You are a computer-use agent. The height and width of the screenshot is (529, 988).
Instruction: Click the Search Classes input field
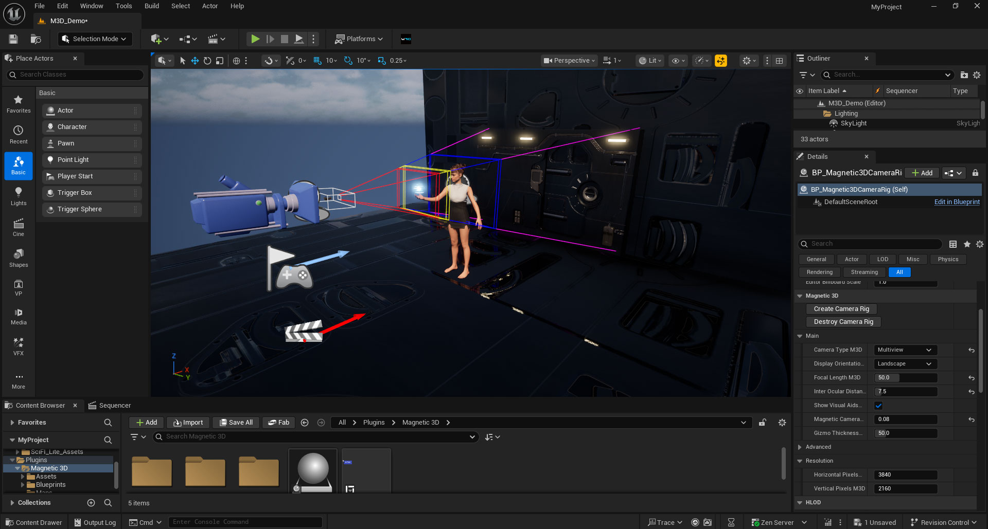coord(75,75)
